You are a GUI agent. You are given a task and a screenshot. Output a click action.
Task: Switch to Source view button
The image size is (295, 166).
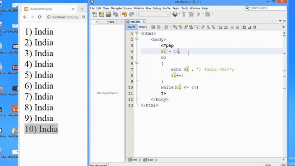pyautogui.click(x=131, y=27)
